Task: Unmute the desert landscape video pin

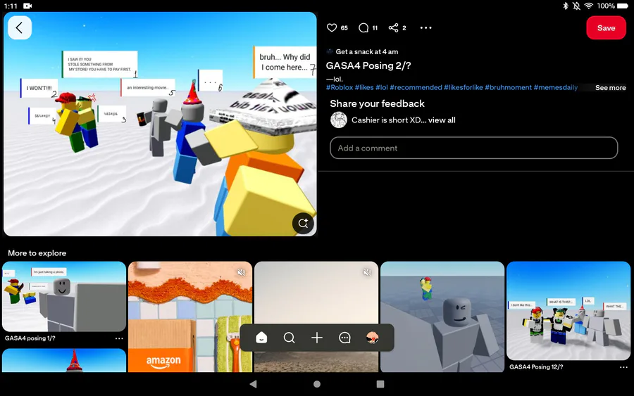Action: click(x=367, y=272)
